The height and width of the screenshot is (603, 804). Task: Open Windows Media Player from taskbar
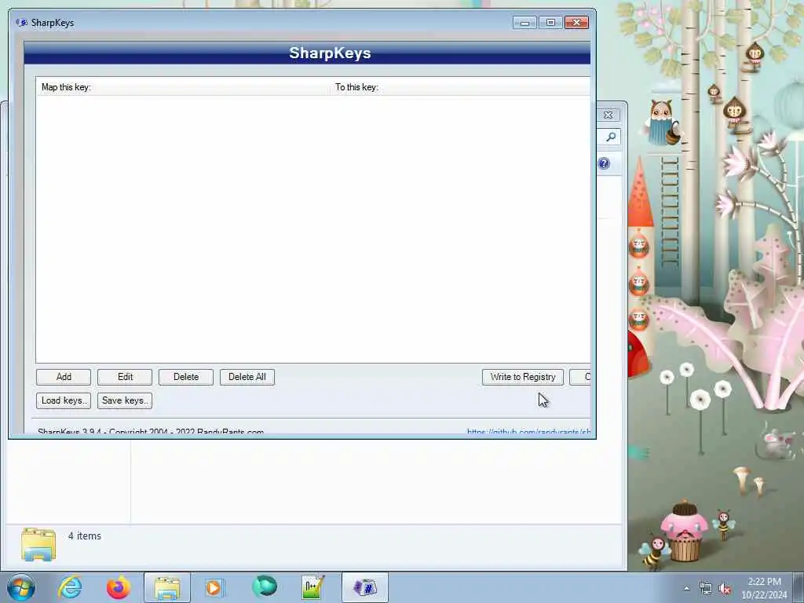215,587
